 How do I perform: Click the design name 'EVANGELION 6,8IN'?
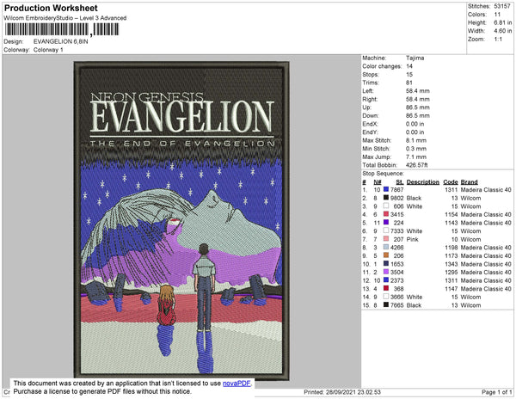click(x=61, y=42)
